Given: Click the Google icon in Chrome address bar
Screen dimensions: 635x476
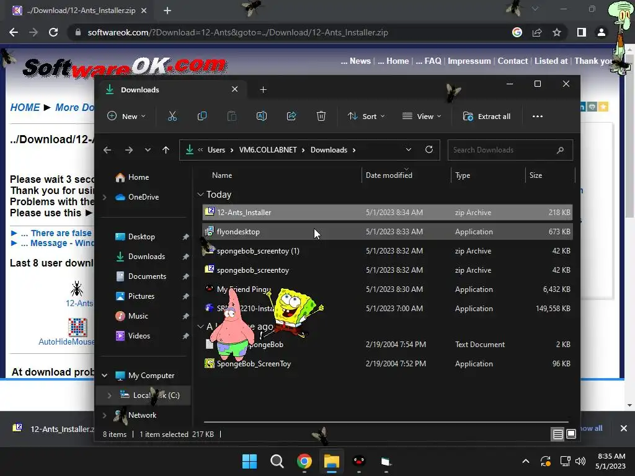Looking at the screenshot, I should click(517, 32).
